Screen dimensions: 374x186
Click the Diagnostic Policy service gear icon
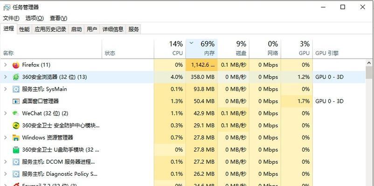[x=16, y=174]
